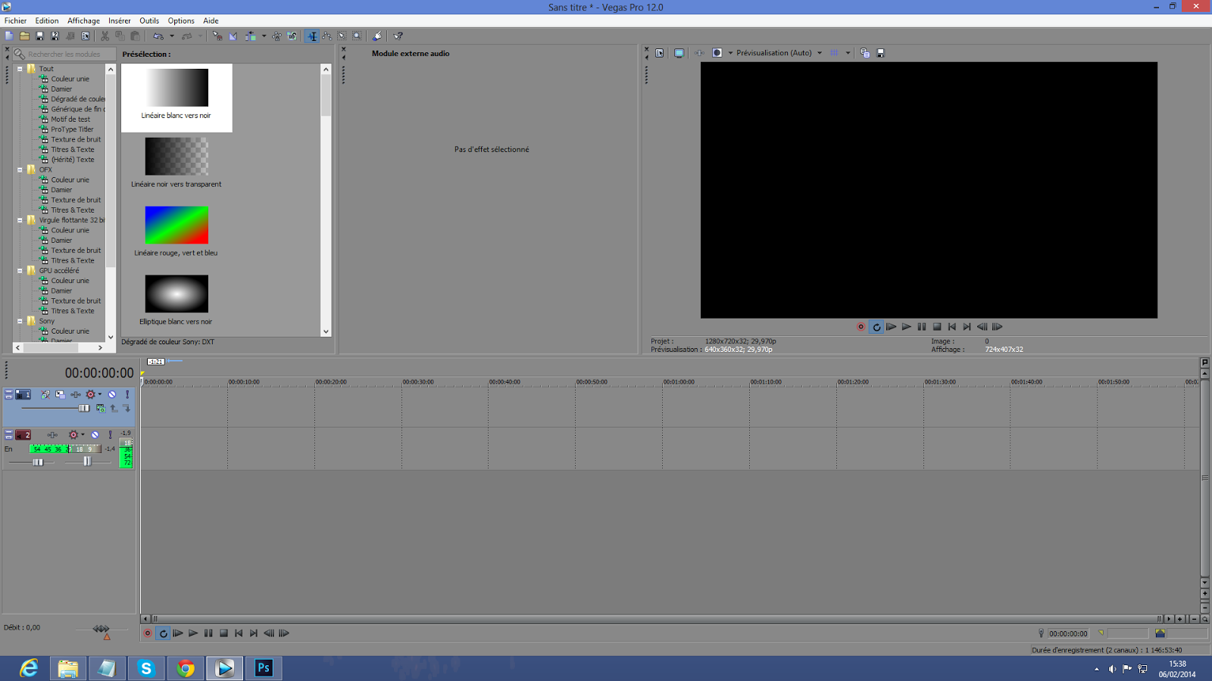Toggle loop playback in timeline transport

click(x=163, y=633)
